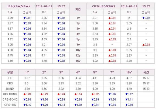Select CRS 5Y value 3.20
This screenshot has height=110, width=156.
95,83
